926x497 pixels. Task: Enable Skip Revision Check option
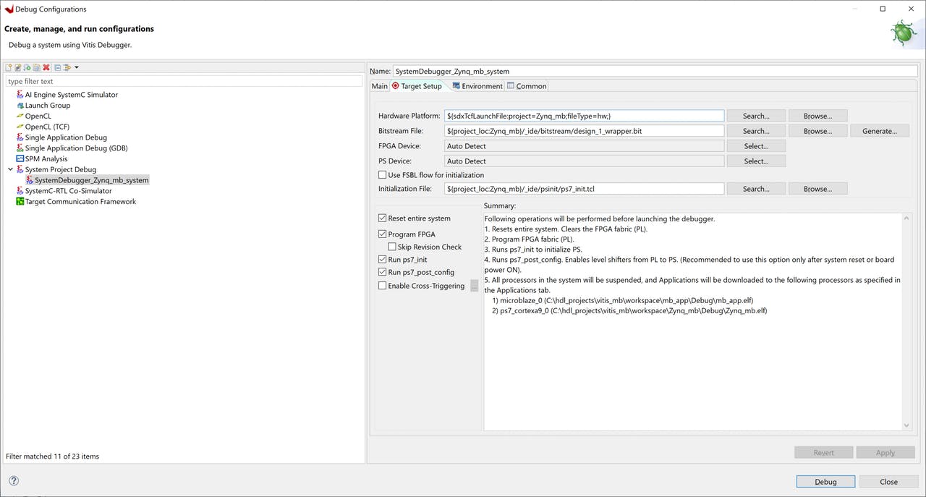pyautogui.click(x=392, y=247)
